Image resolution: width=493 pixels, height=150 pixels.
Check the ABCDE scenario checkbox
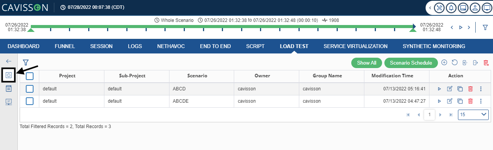click(x=30, y=101)
